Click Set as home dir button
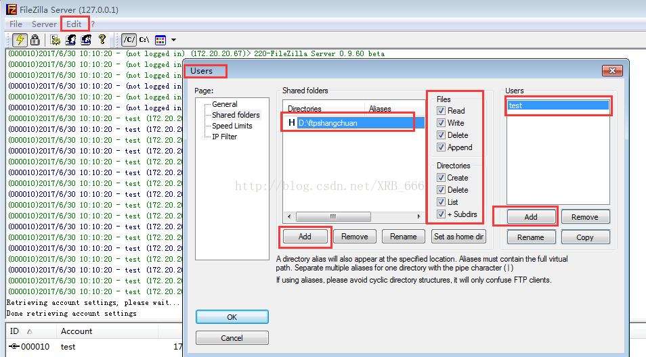 [458, 237]
